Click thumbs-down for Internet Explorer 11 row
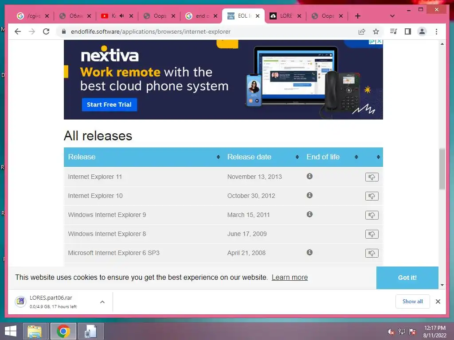 coord(372,177)
